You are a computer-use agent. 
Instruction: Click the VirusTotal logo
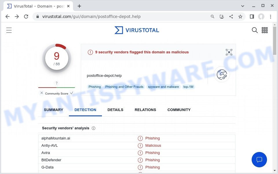point(137,30)
